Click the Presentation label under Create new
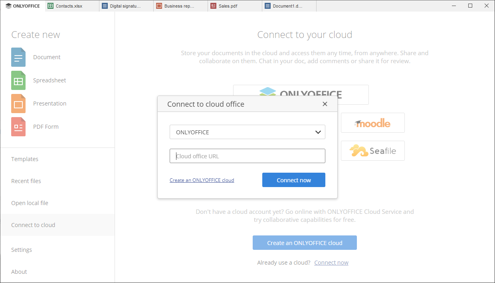Image resolution: width=495 pixels, height=283 pixels. pyautogui.click(x=49, y=104)
